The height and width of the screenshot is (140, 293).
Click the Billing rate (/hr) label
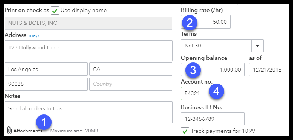coord(202,10)
